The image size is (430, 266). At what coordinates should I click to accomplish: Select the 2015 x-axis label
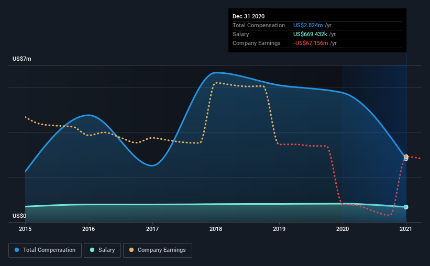point(25,229)
